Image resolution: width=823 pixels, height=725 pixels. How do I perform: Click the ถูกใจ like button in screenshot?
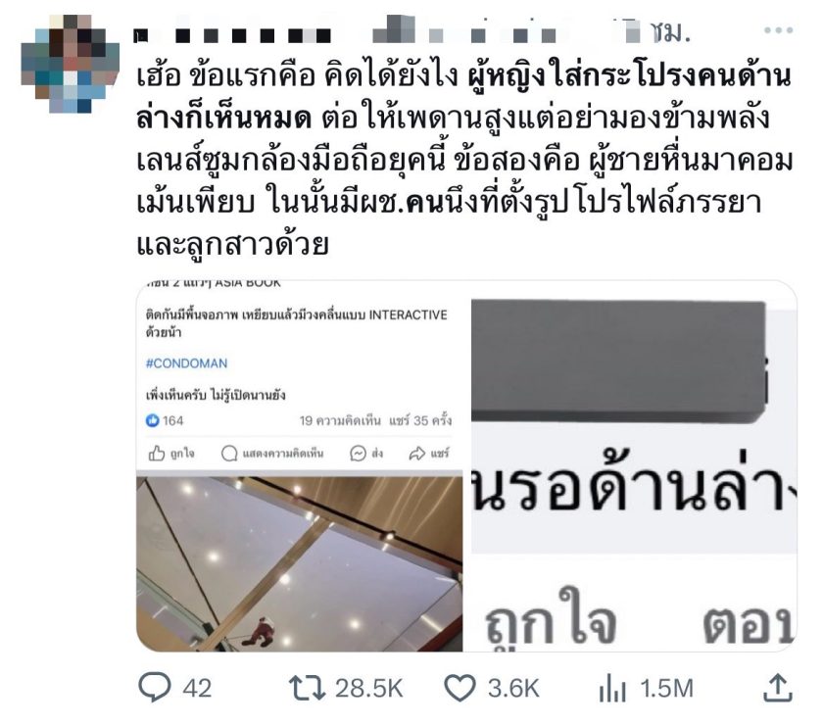[x=171, y=453]
